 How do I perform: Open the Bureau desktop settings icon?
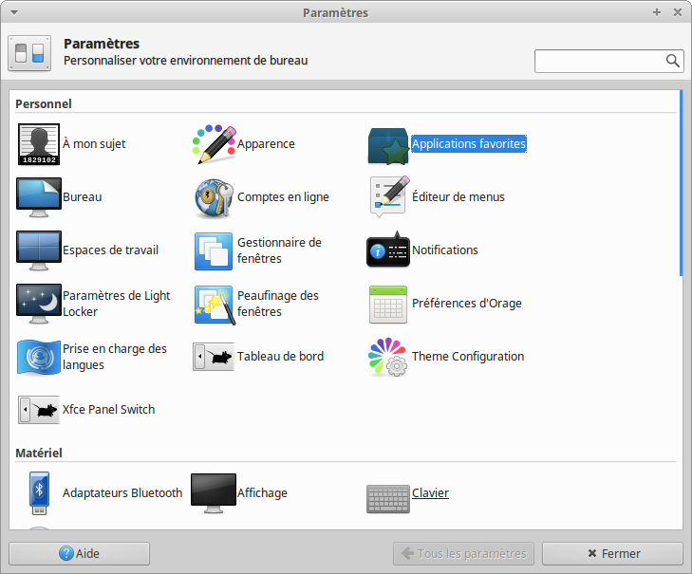[38, 197]
